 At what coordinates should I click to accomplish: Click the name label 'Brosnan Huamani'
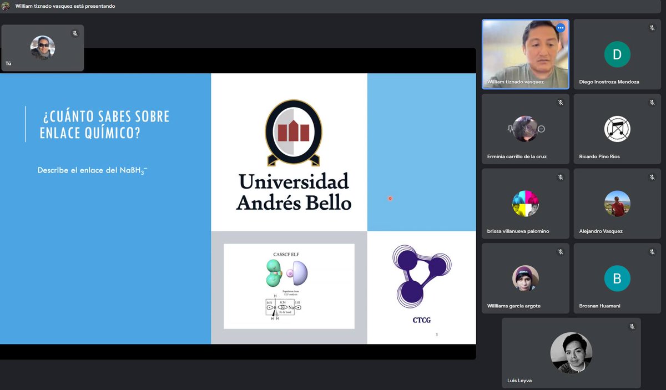(600, 306)
